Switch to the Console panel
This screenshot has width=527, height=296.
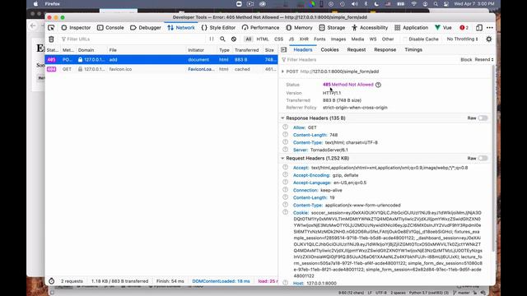(x=110, y=28)
